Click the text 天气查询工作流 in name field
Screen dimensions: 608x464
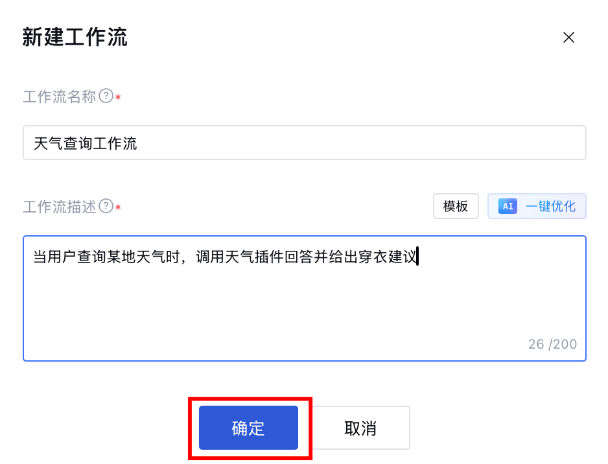(x=86, y=143)
